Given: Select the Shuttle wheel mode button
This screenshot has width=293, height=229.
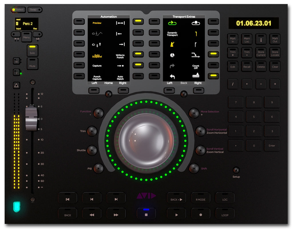Looking at the screenshot, I should coord(92,150).
